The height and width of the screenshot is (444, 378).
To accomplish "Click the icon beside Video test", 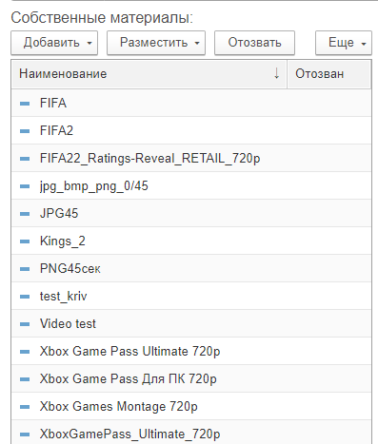I will click(25, 324).
